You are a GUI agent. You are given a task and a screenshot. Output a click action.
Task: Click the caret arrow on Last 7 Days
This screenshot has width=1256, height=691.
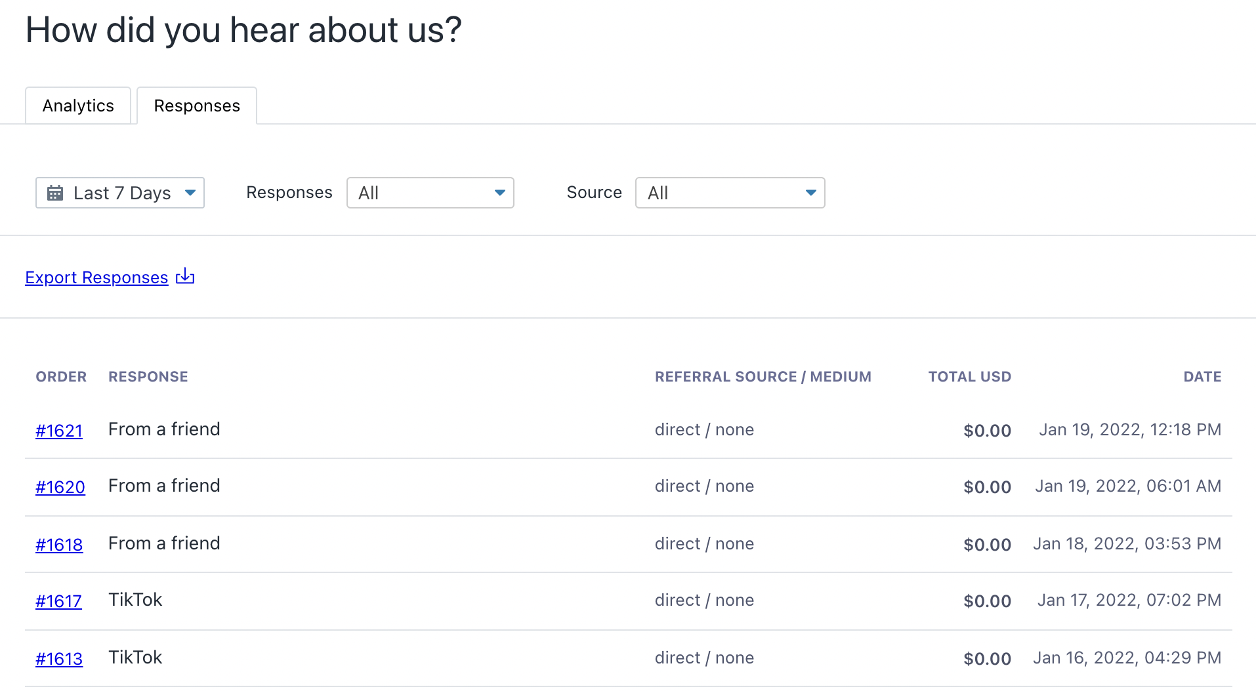(x=190, y=193)
